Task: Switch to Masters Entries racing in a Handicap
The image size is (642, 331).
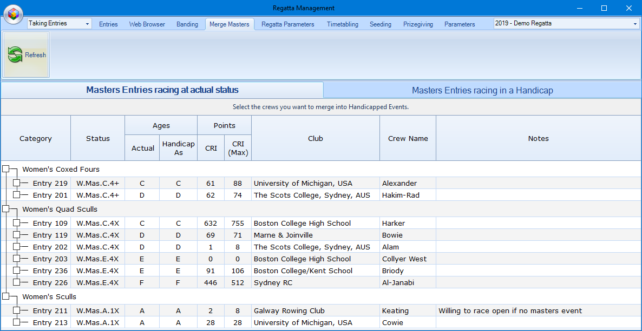Action: (482, 90)
